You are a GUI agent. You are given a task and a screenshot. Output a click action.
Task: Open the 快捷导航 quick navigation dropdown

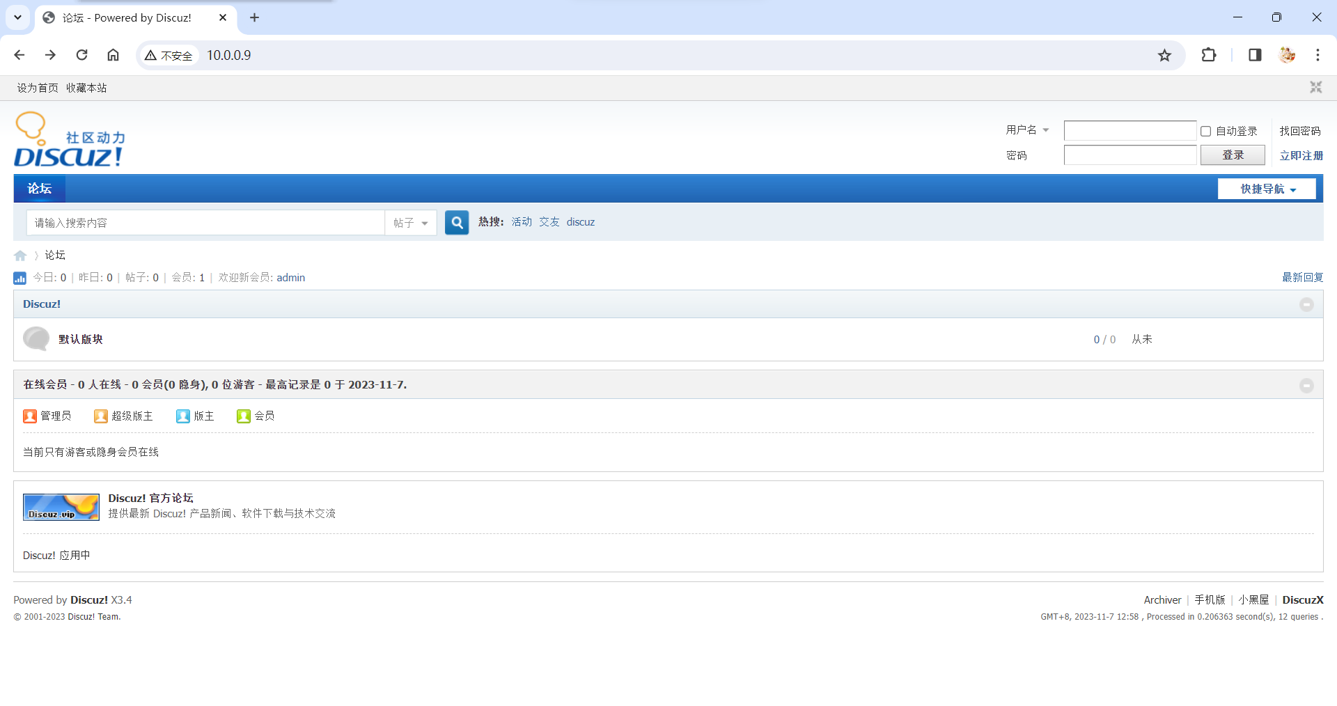1267,189
